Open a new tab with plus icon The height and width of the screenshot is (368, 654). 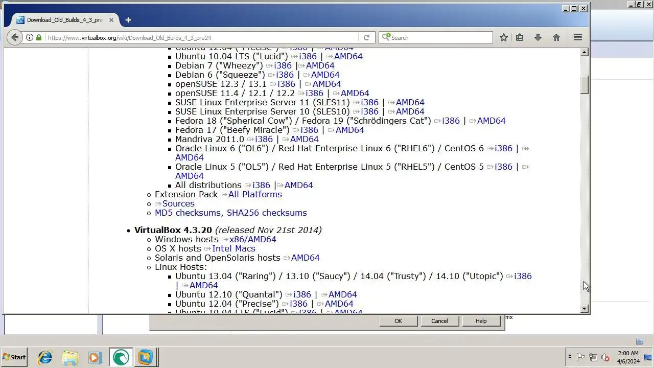tap(128, 20)
